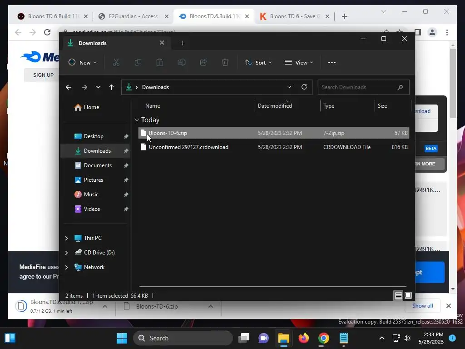Expand This PC tree node

66,238
